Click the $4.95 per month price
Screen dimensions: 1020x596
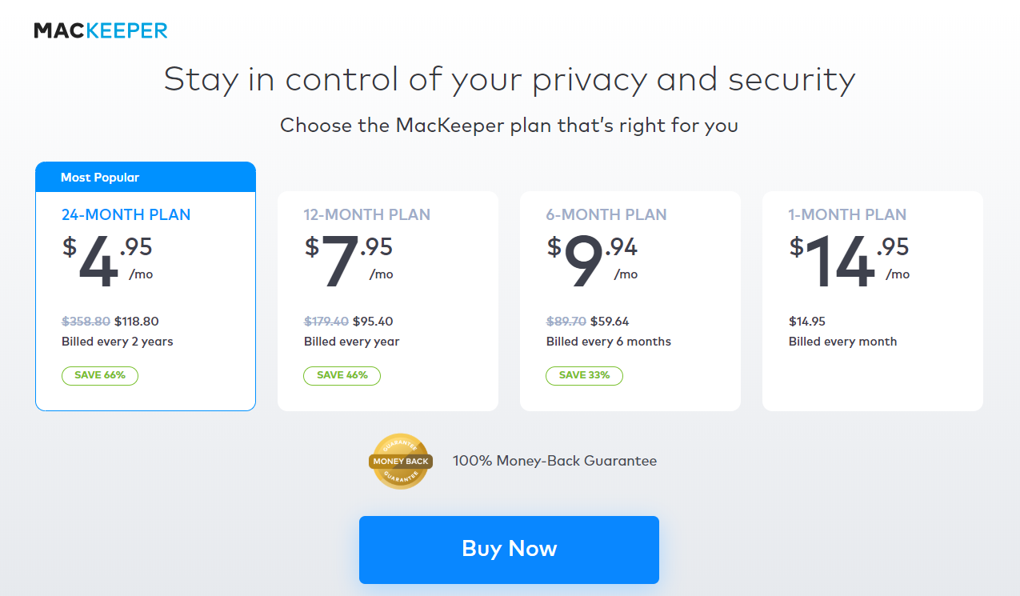point(108,262)
